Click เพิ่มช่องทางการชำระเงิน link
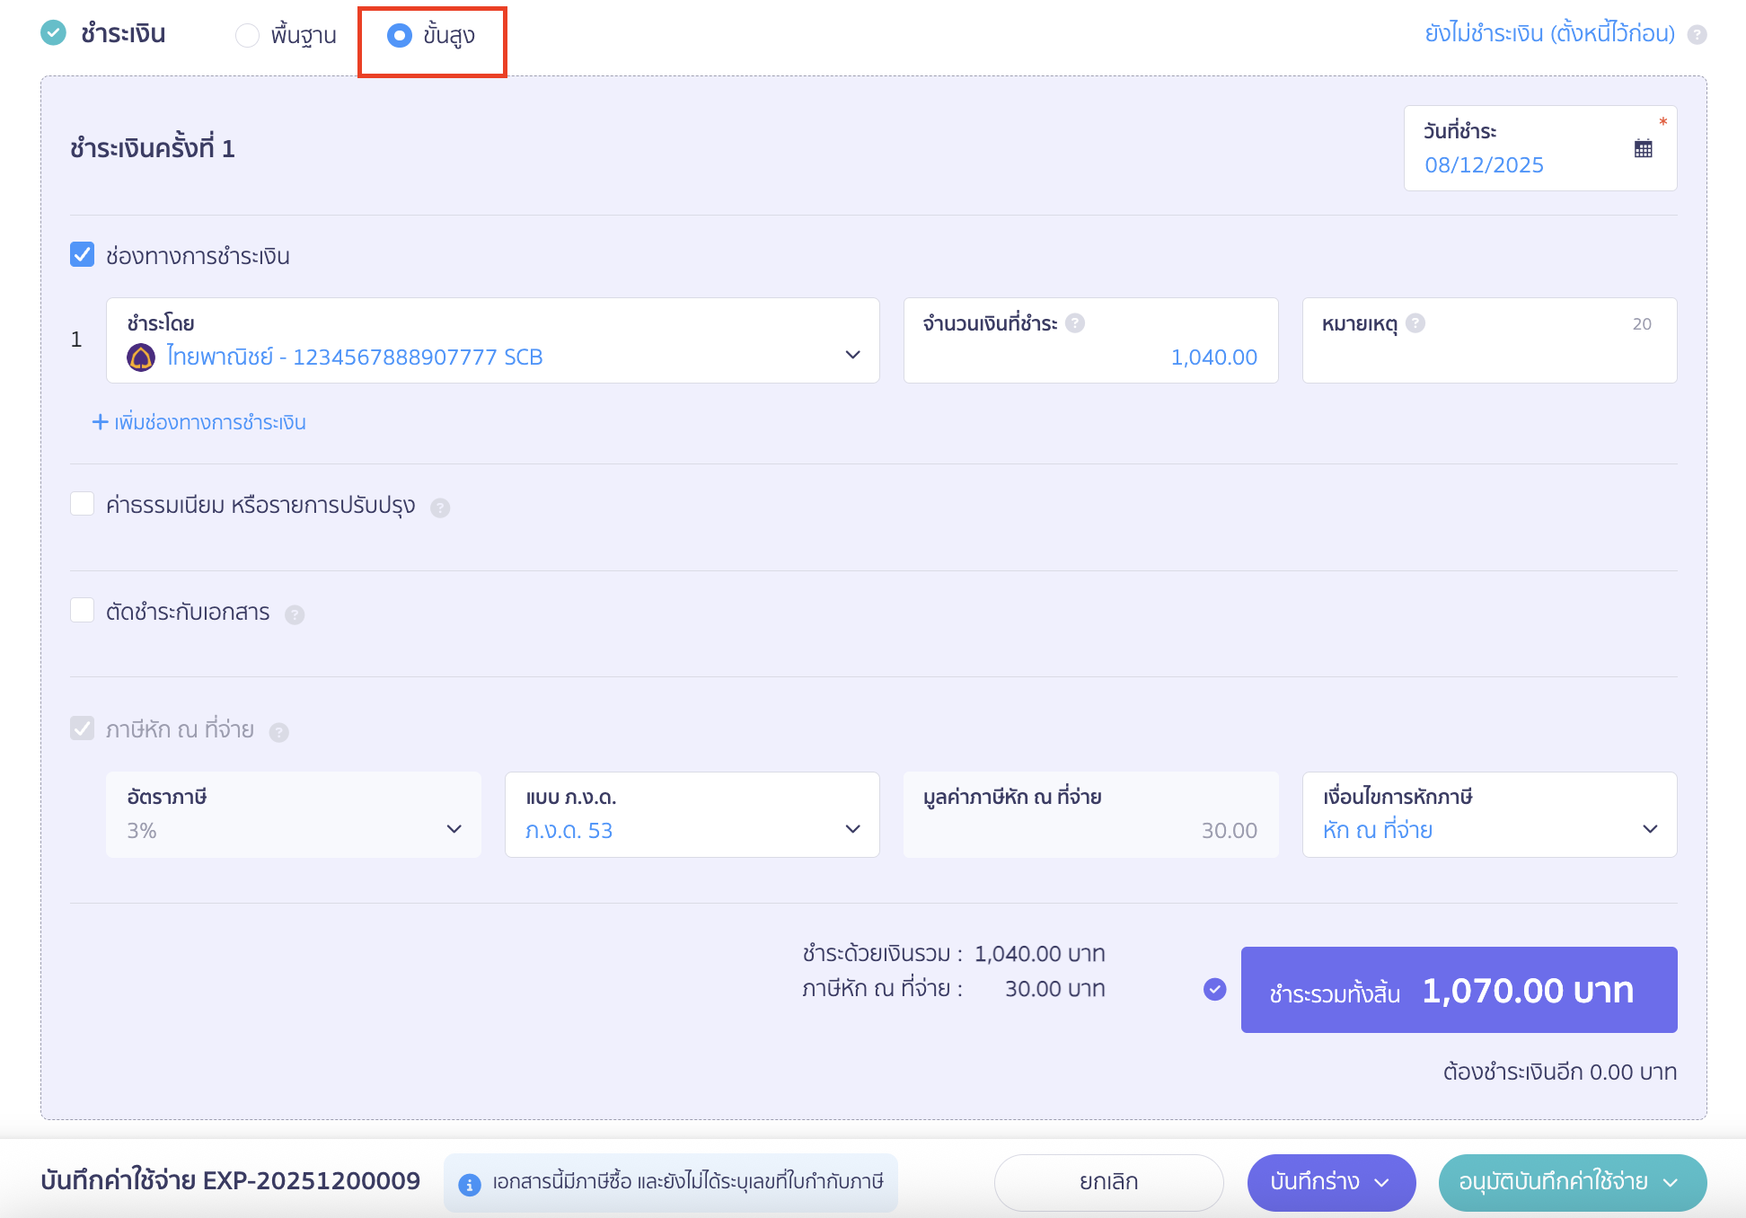 [199, 422]
